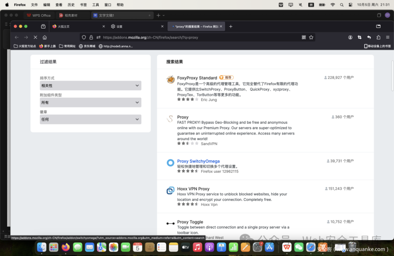Click FoxyProxy Standard fox icon
The width and height of the screenshot is (394, 256).
coord(171,79)
